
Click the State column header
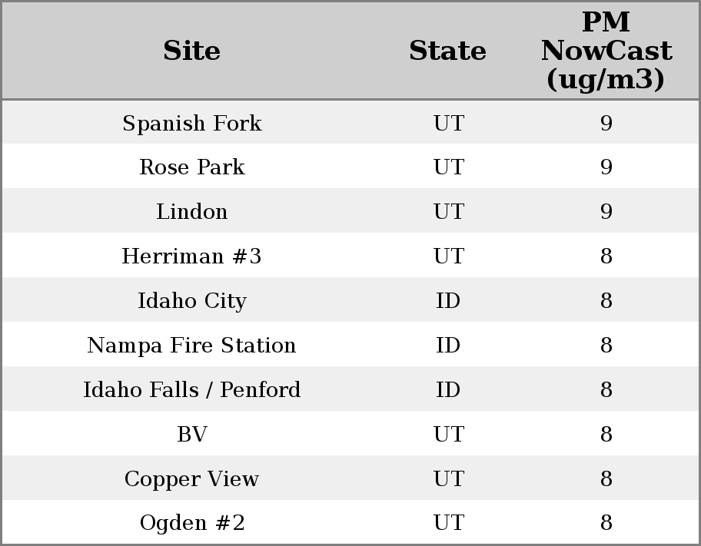click(447, 51)
